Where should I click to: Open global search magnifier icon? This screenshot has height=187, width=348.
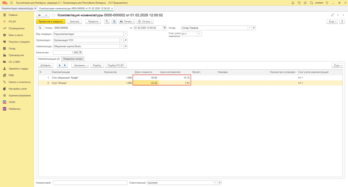311,3
